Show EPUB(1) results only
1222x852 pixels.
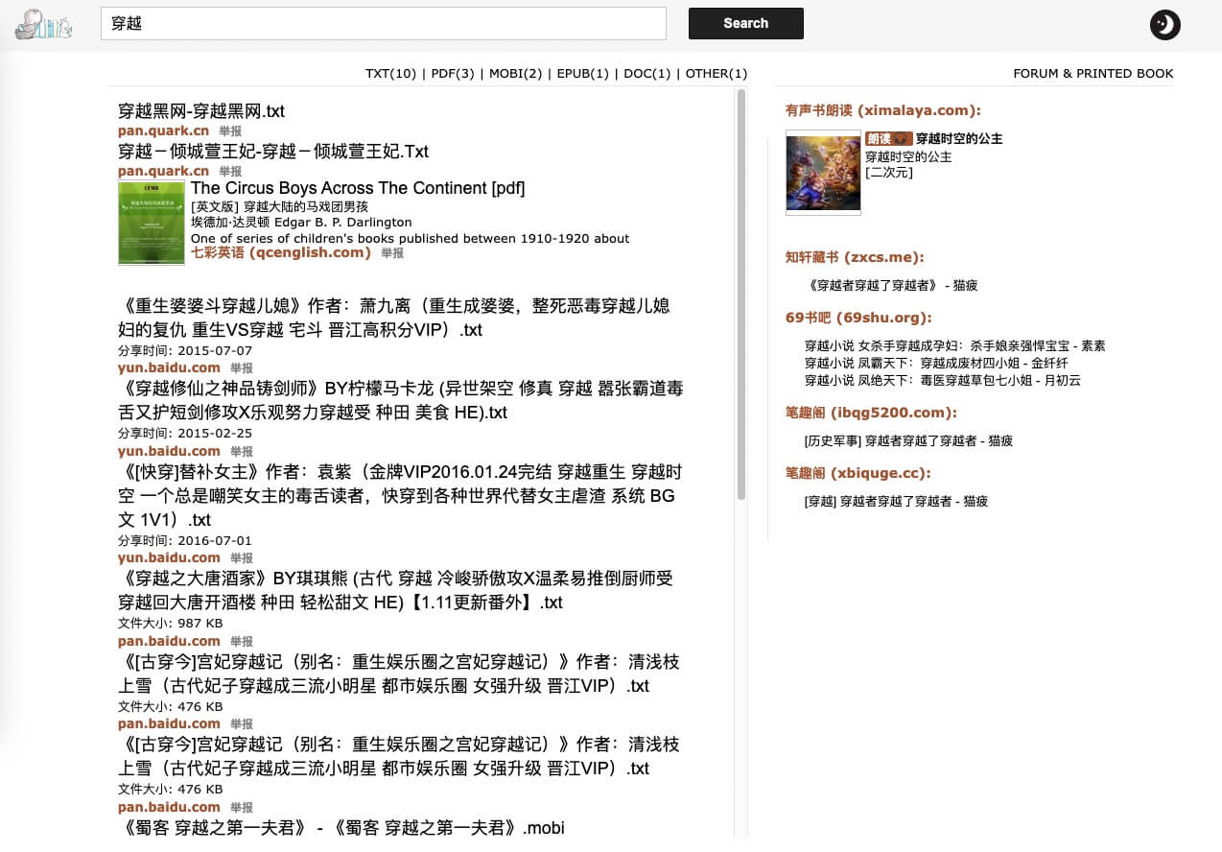[x=582, y=74]
